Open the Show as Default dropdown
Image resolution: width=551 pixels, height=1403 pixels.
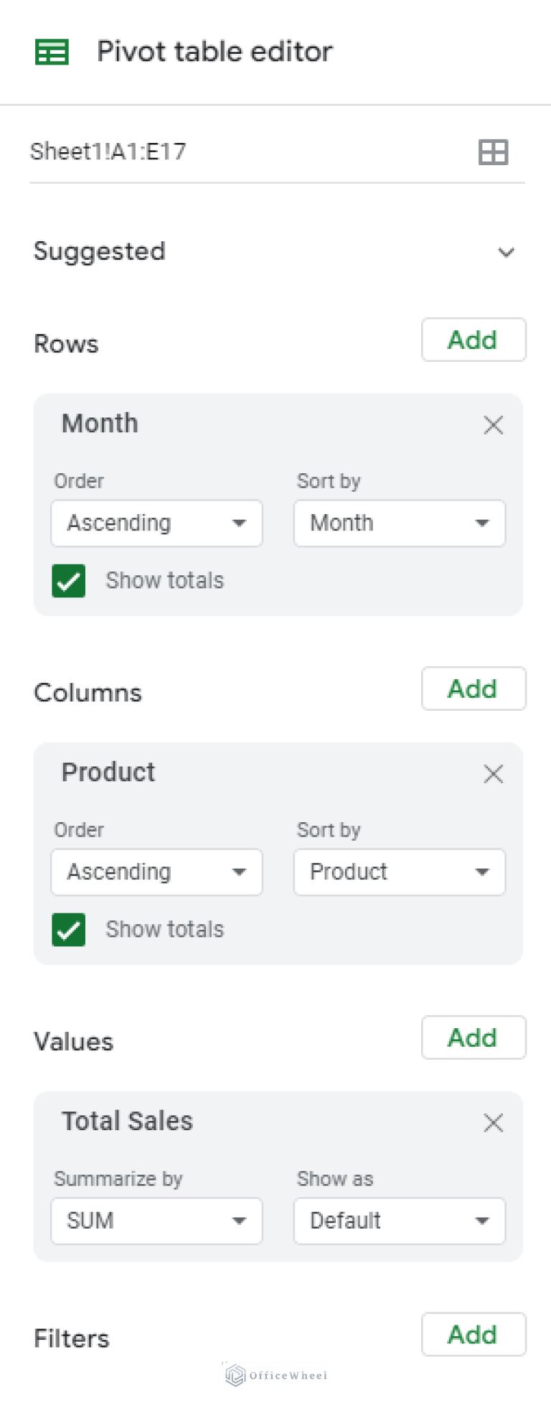(x=400, y=1221)
